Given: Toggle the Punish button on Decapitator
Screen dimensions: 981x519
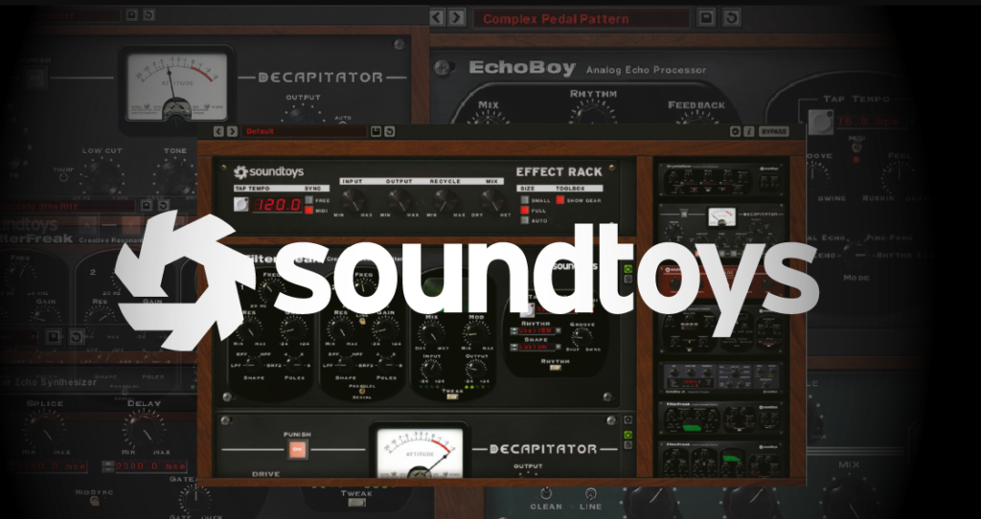Looking at the screenshot, I should (x=297, y=450).
